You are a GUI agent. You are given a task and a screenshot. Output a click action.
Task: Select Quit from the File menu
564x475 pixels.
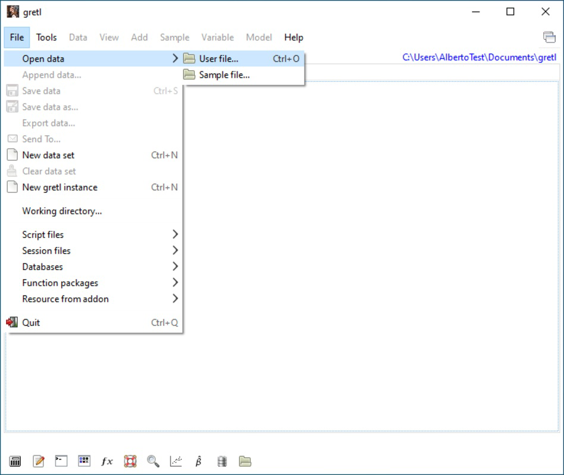(93, 322)
